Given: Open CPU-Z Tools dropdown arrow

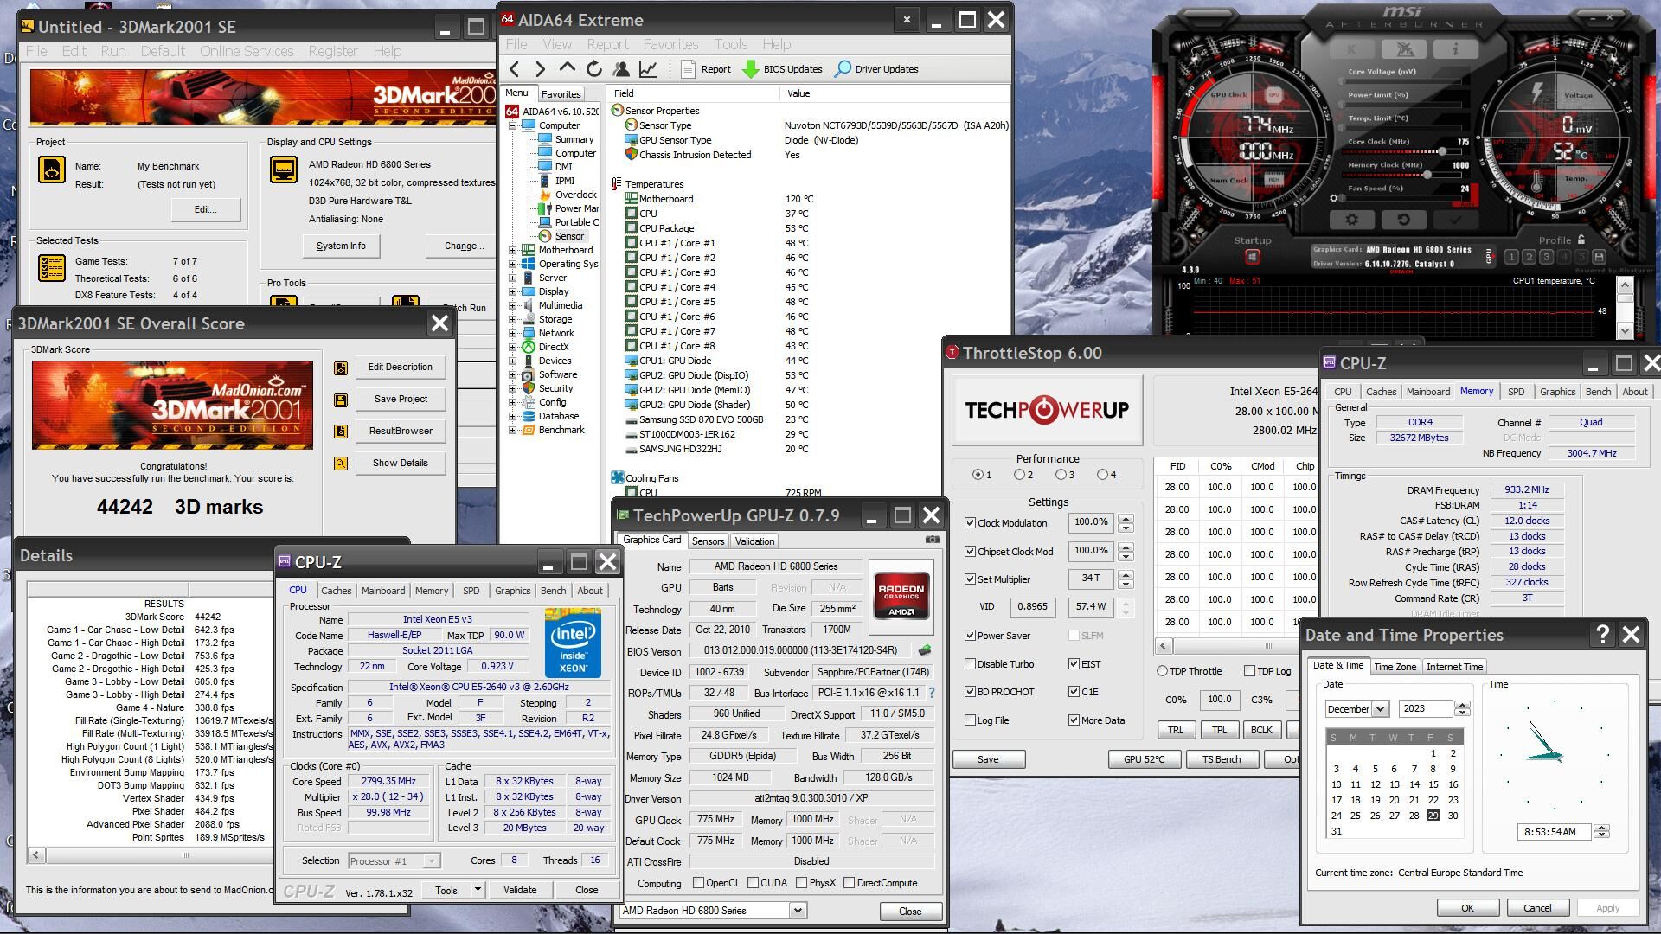Looking at the screenshot, I should [x=477, y=890].
